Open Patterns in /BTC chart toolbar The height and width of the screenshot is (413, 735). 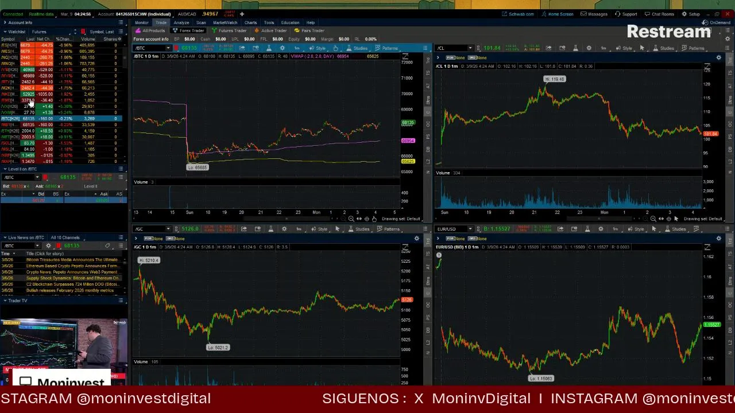[x=385, y=48]
